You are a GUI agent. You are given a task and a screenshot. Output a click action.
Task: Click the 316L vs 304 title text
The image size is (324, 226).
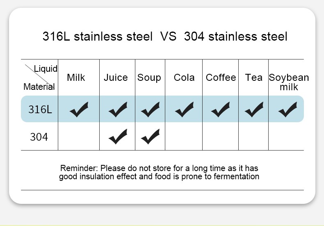[165, 37]
